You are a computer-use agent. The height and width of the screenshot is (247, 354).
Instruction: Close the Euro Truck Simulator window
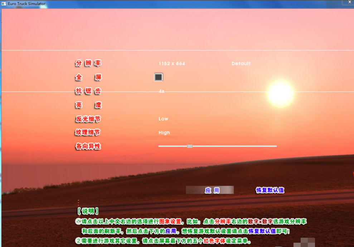[349, 2]
